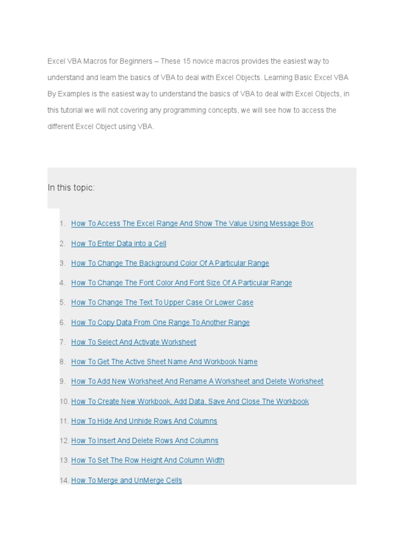Click the 'In this topic:' heading
404x539 pixels.
point(71,188)
